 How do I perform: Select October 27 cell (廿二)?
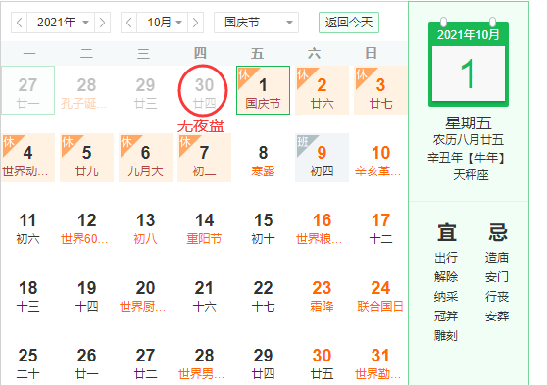point(145,361)
